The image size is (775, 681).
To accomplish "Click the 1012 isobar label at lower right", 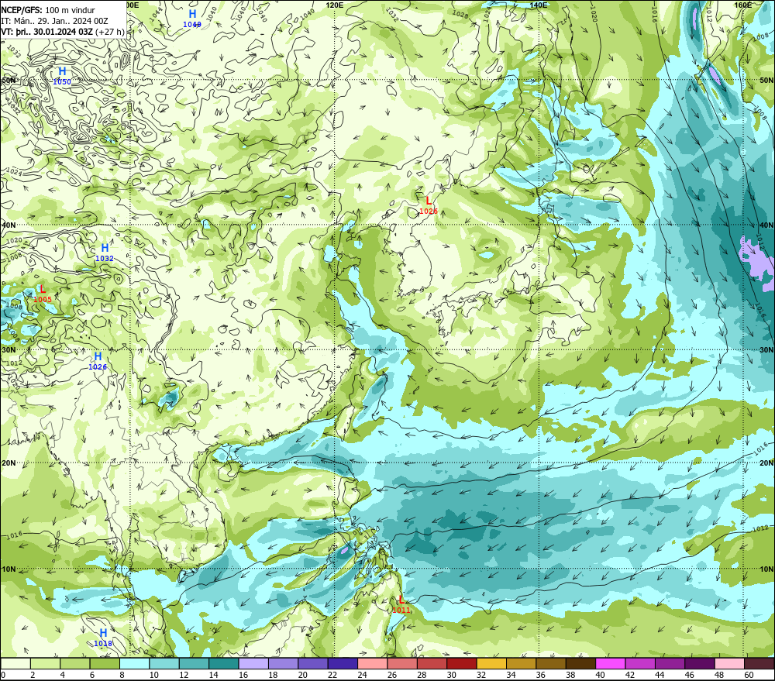I will click(x=760, y=529).
